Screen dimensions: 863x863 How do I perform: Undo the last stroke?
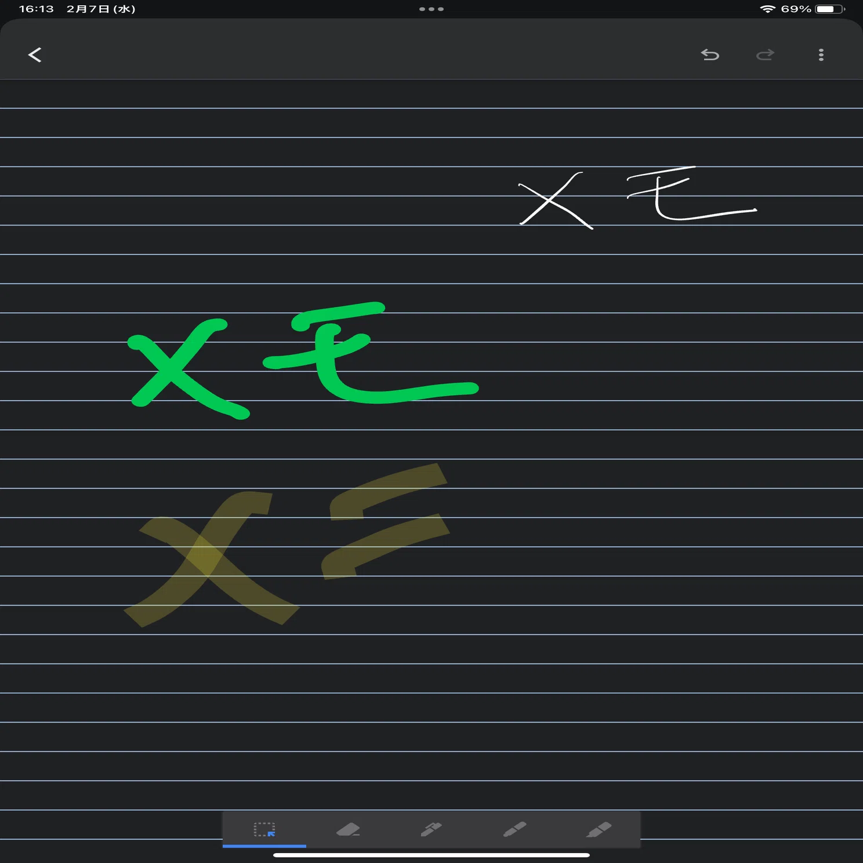710,55
